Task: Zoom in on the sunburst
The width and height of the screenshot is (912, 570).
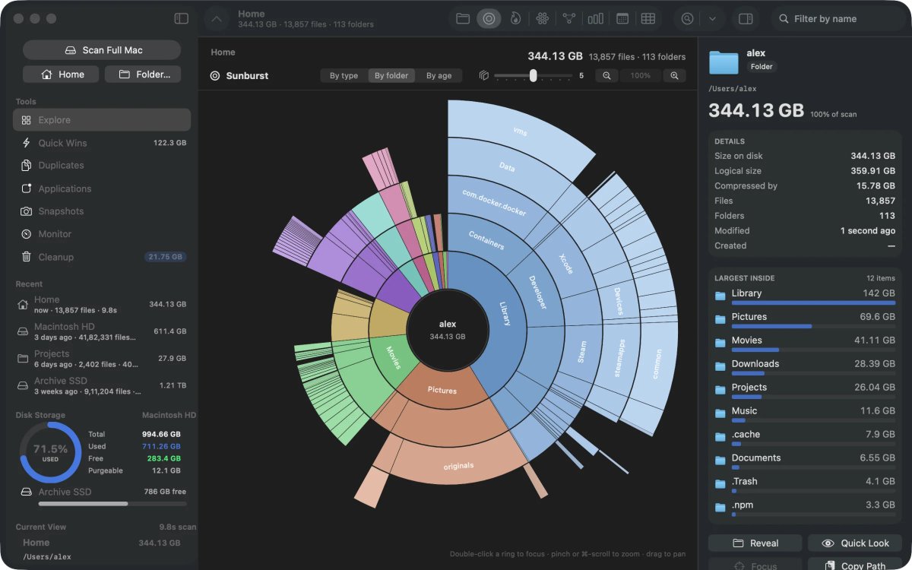Action: [674, 75]
